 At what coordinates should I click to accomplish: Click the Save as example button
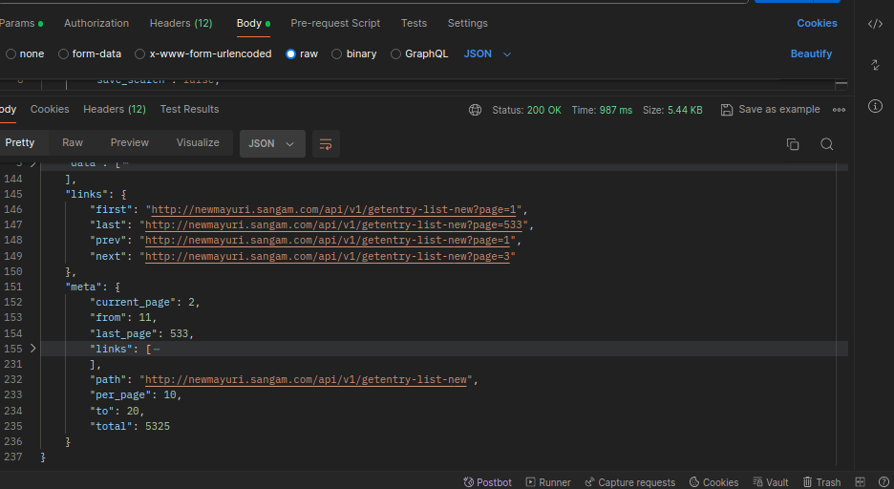tap(770, 110)
